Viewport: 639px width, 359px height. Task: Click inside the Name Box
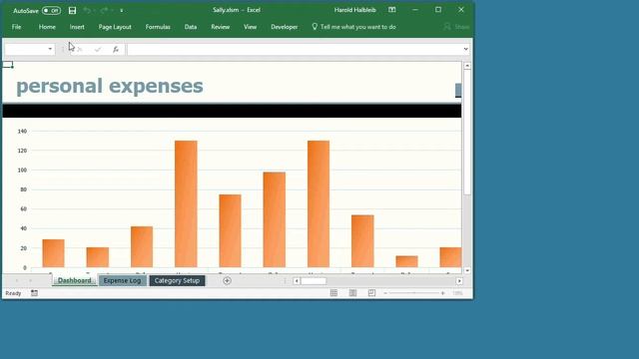[x=25, y=49]
